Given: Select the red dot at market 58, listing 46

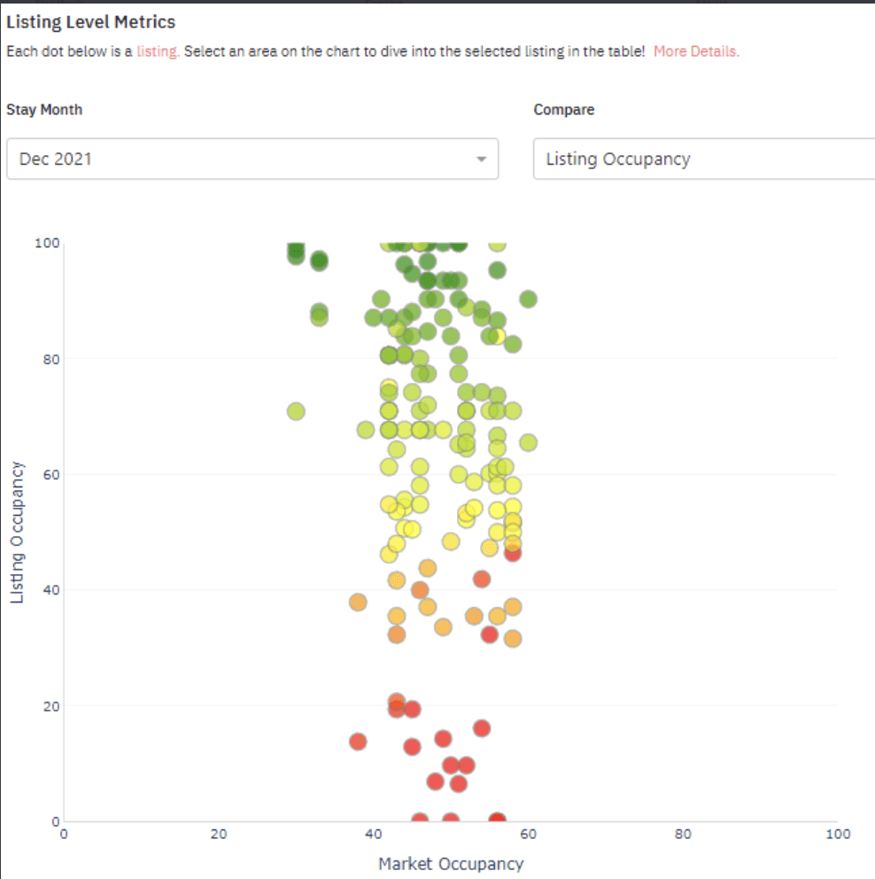Looking at the screenshot, I should (x=512, y=553).
